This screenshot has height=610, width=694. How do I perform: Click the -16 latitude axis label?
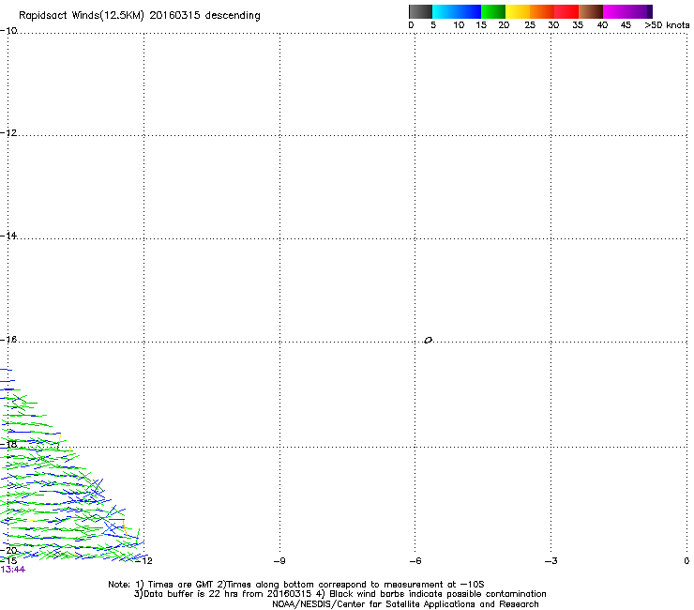[x=8, y=340]
